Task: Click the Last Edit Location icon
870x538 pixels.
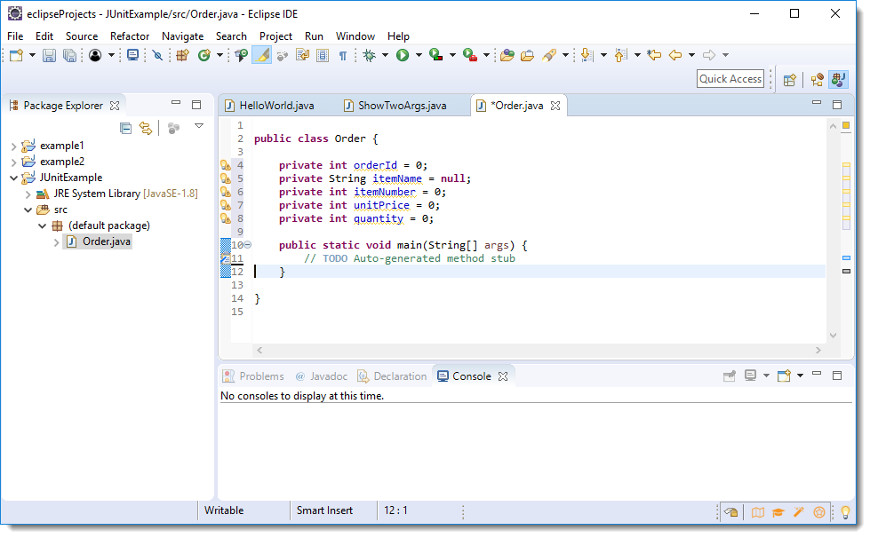Action: [x=655, y=55]
